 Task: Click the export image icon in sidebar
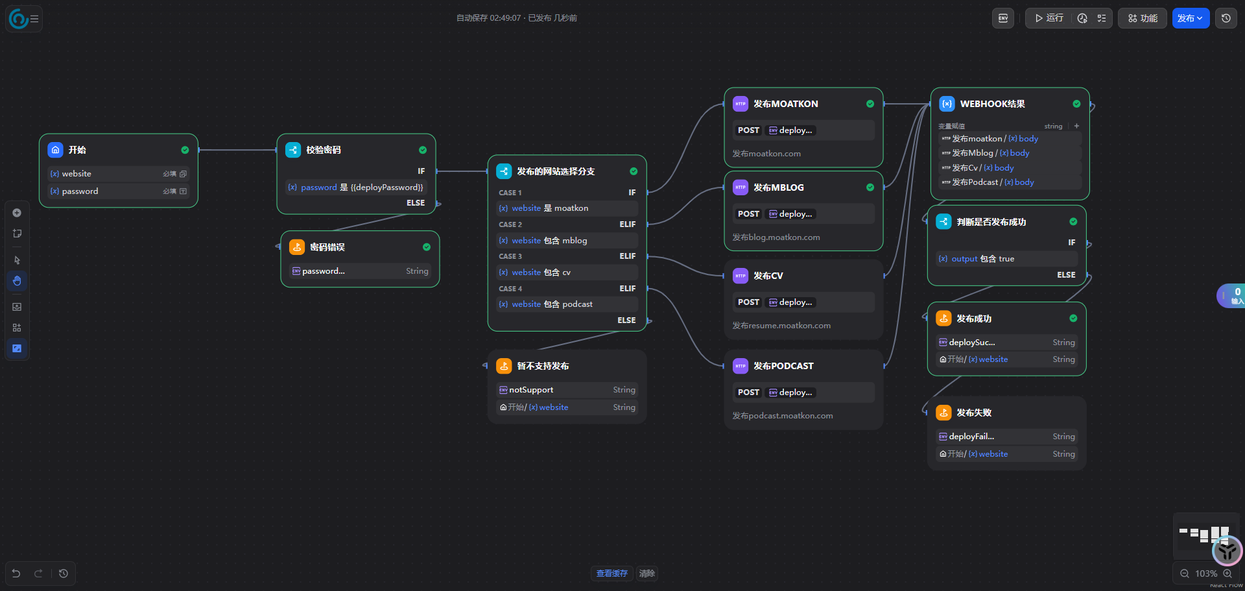point(17,307)
